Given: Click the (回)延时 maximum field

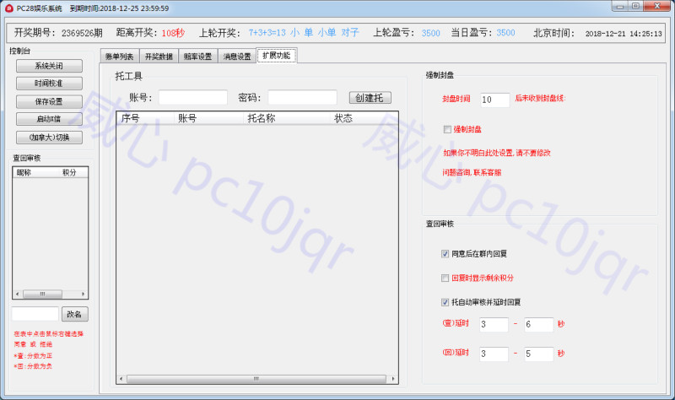Looking at the screenshot, I should [538, 354].
